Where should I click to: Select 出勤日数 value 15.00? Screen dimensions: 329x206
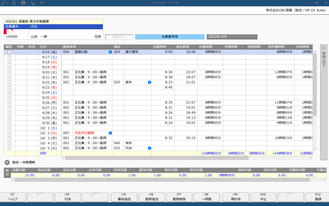[23, 175]
